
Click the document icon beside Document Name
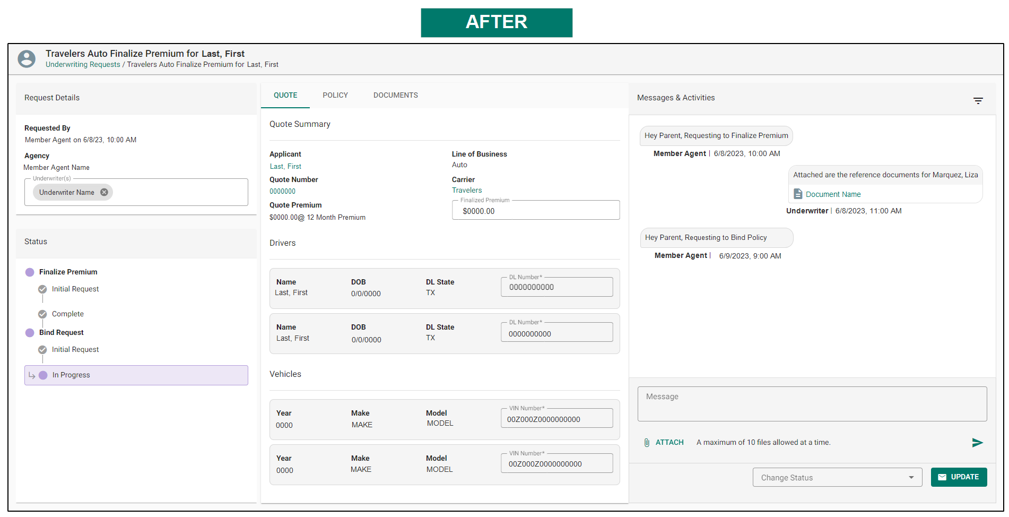pyautogui.click(x=798, y=194)
